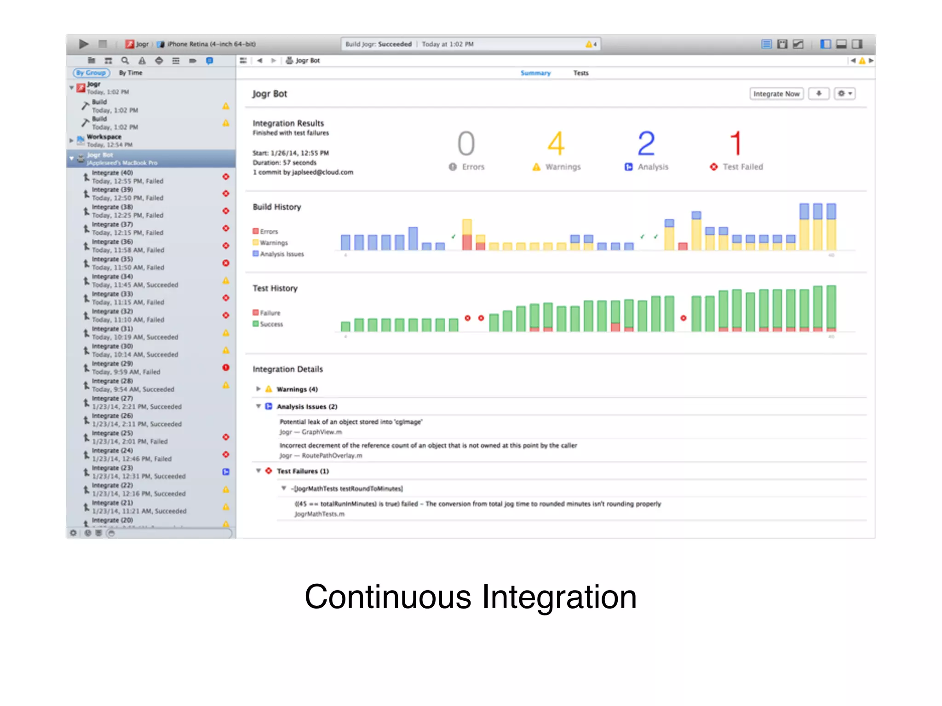The height and width of the screenshot is (706, 942).
Task: Open the Tests tab
Action: tap(580, 73)
